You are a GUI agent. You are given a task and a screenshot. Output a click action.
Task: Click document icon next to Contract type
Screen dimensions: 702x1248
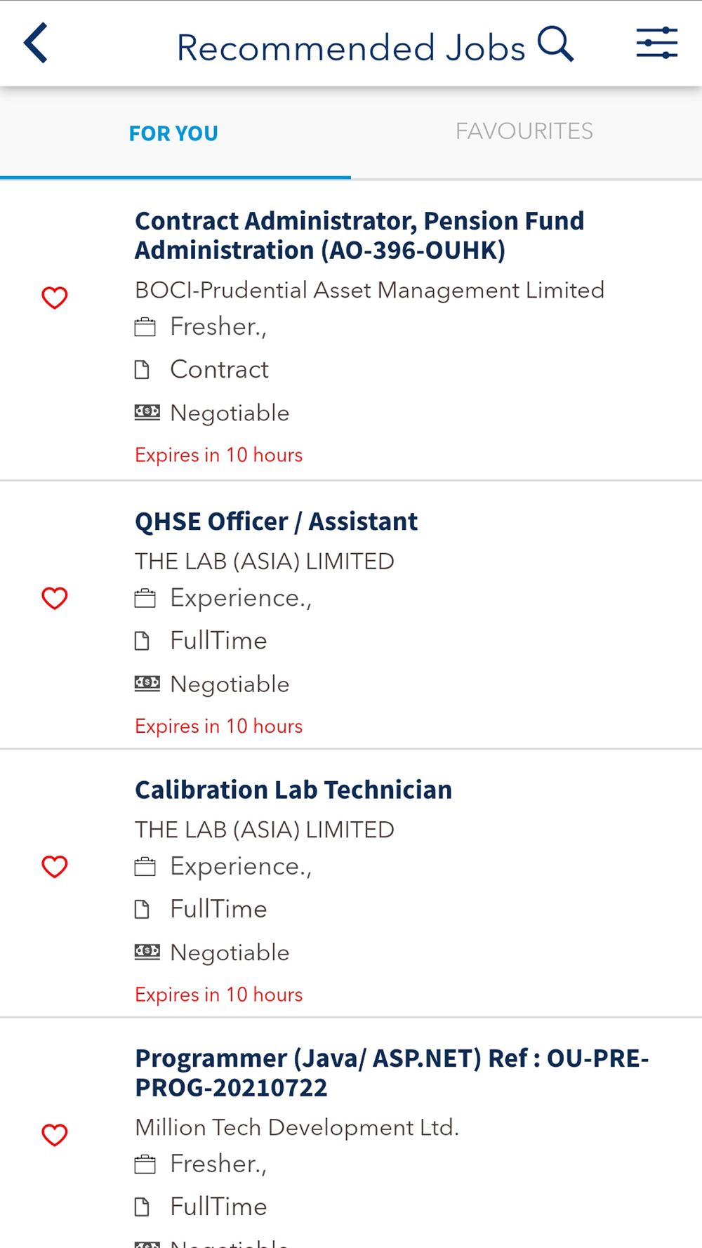pyautogui.click(x=143, y=370)
